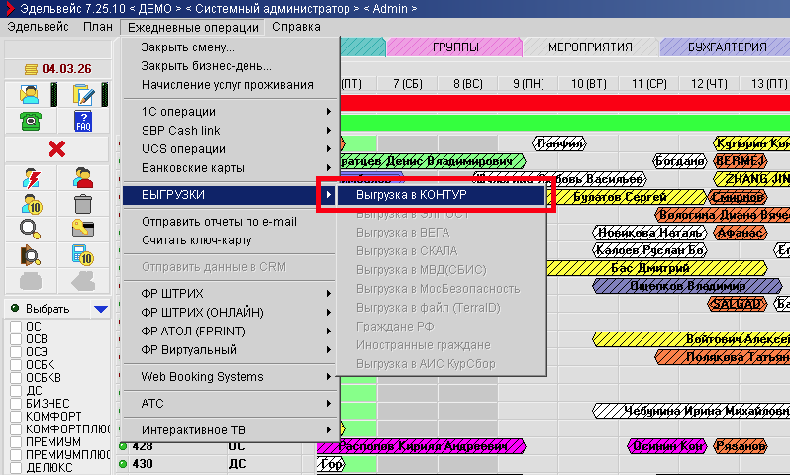The width and height of the screenshot is (790, 475).
Task: Click the large red X cancel icon
Action: [56, 148]
